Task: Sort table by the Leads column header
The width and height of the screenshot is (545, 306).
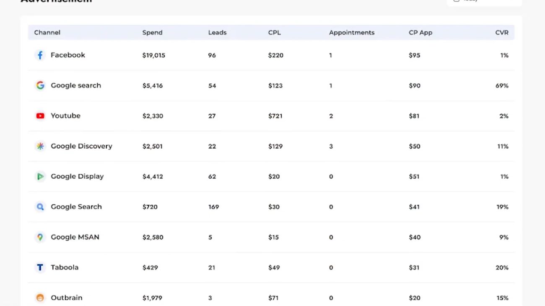Action: tap(217, 33)
